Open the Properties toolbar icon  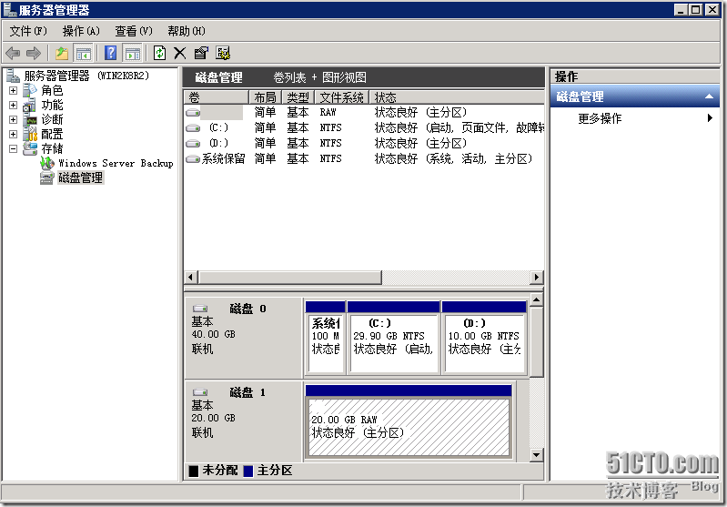pos(201,53)
